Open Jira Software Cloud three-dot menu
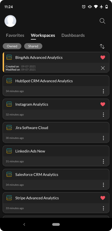This screenshot has height=231, width=112. coord(103,138)
